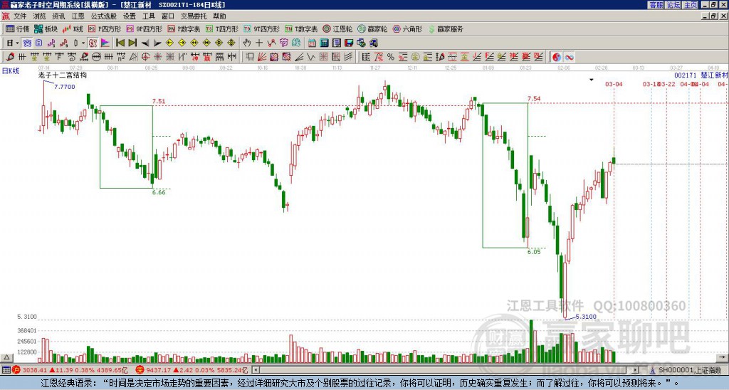Toggle the infinity symbol icon
Viewport: 729px width, 390px height.
pos(569,57)
